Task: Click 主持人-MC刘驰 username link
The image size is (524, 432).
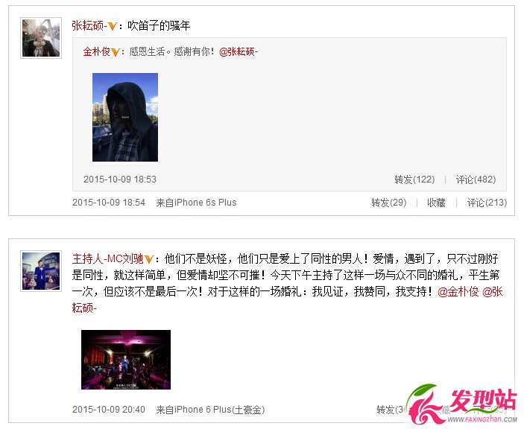Action: (108, 258)
